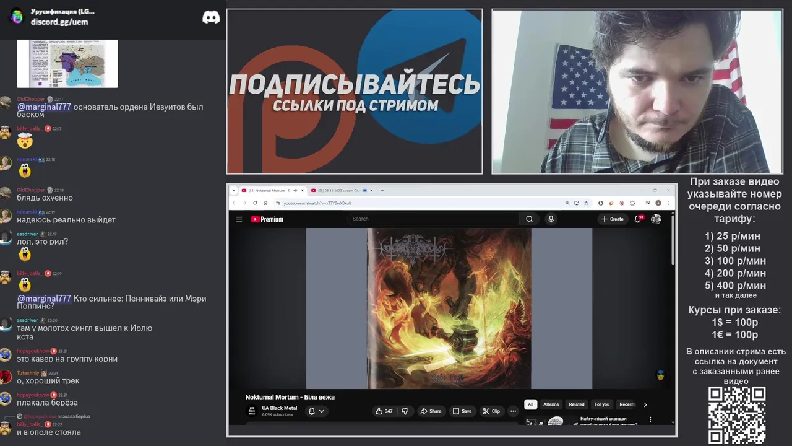Image resolution: width=792 pixels, height=446 pixels.
Task: Start voice search with microphone icon
Action: (551, 219)
